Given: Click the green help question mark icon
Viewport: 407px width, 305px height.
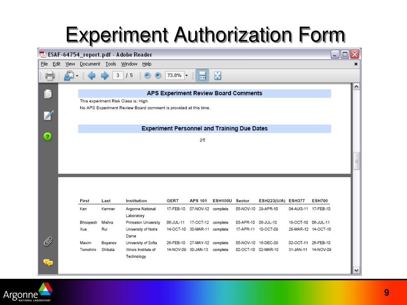Looking at the screenshot, I should coord(48,137).
